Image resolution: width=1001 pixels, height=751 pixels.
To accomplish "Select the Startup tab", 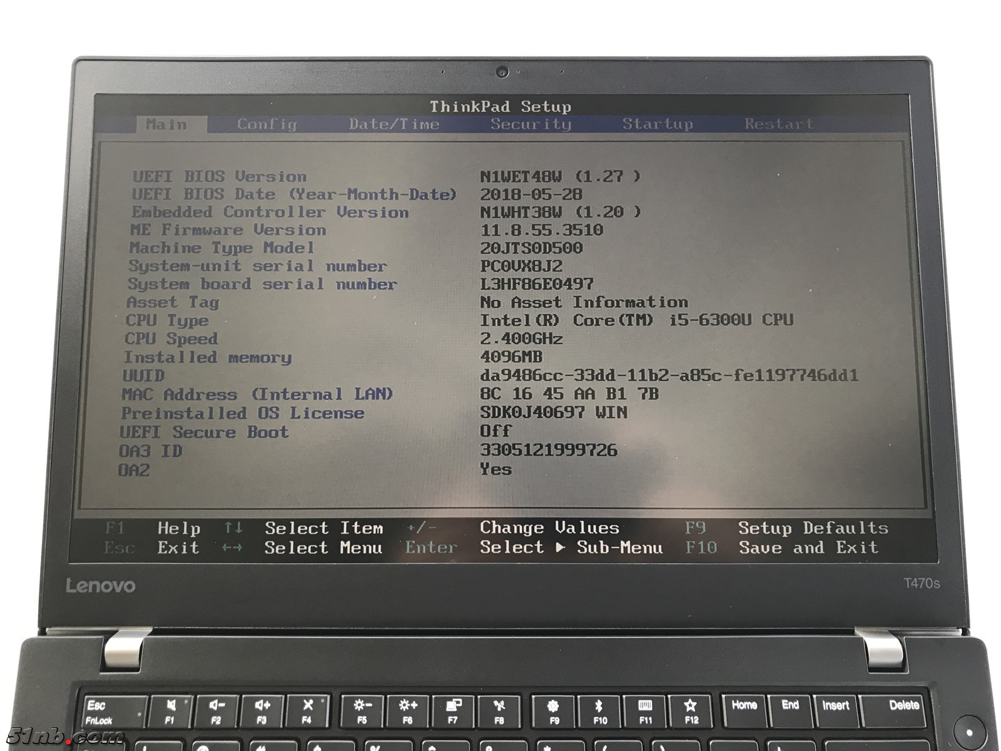I will pos(658,124).
